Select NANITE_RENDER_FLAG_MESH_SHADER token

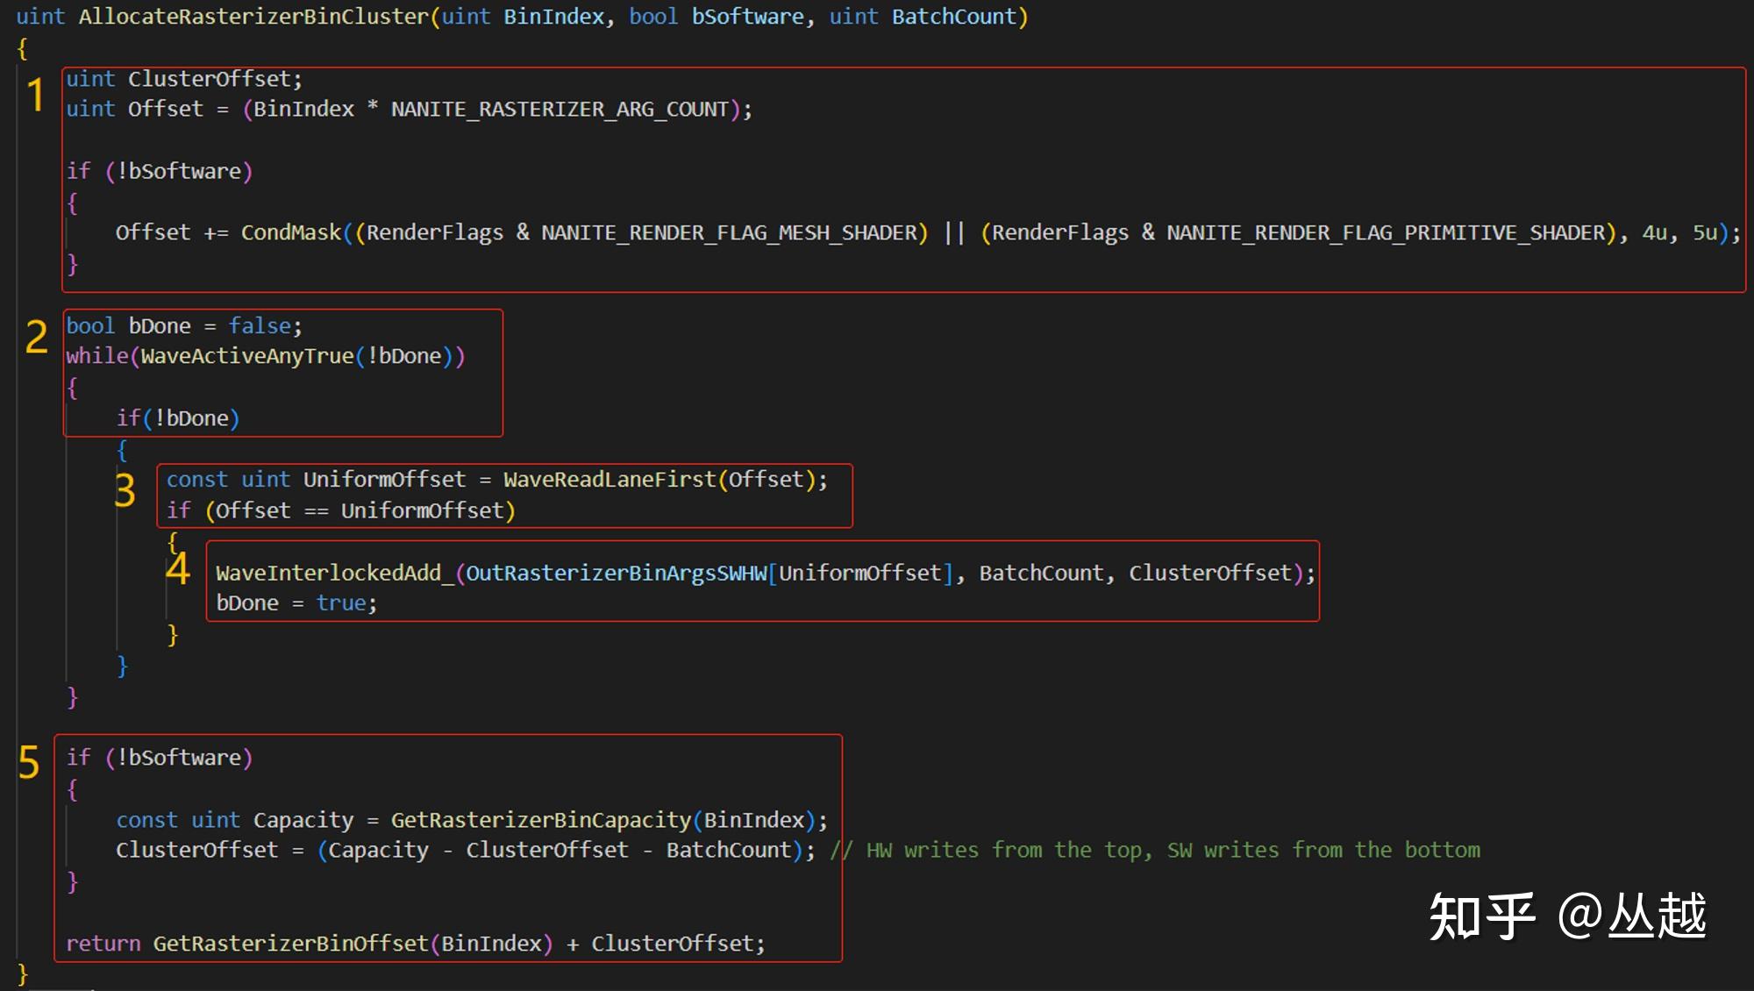(x=728, y=232)
